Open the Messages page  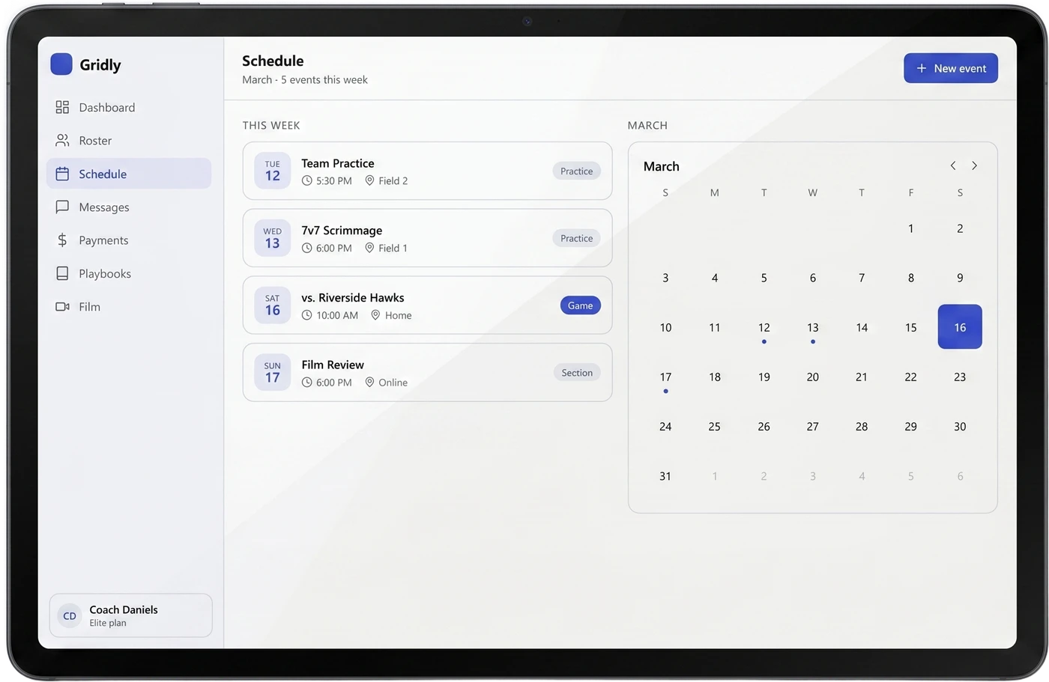tap(129, 207)
